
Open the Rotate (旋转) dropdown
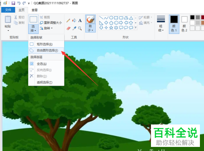tap(46, 28)
